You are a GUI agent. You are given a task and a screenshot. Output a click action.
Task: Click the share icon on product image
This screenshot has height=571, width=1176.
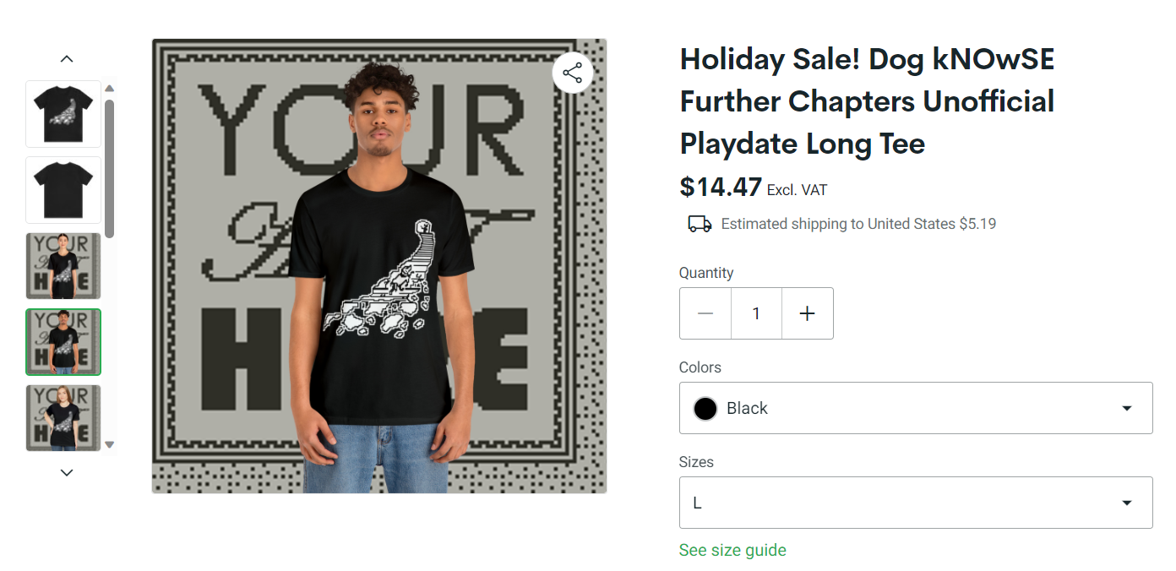pos(573,73)
